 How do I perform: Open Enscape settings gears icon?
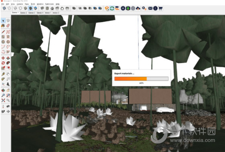tap(144, 8)
